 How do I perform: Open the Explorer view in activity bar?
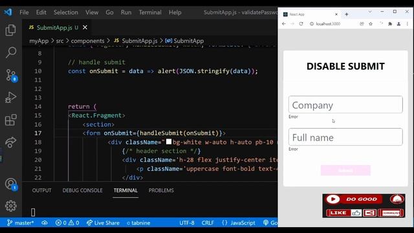point(10,30)
